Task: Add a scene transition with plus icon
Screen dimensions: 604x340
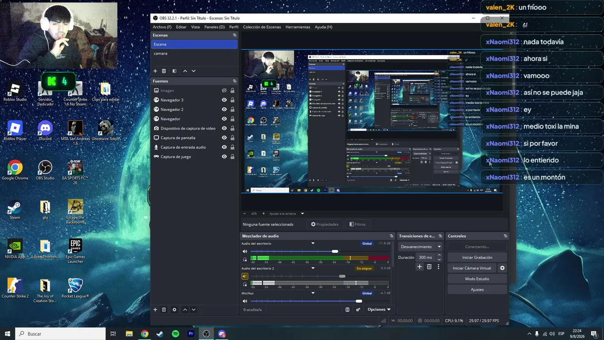Action: tap(419, 267)
